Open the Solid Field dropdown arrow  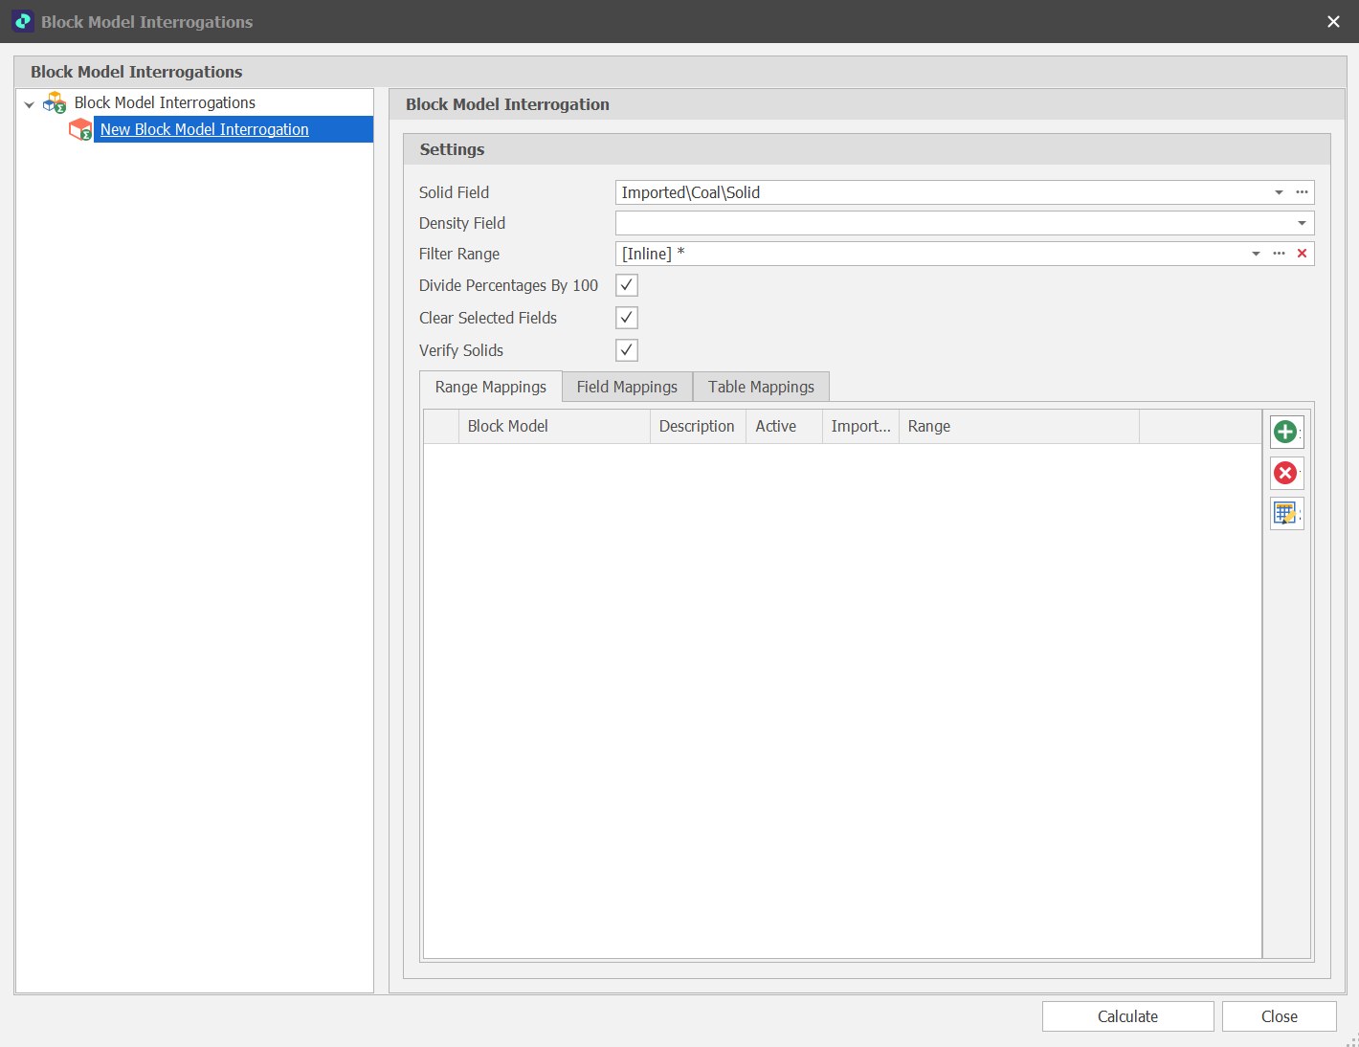(1279, 192)
